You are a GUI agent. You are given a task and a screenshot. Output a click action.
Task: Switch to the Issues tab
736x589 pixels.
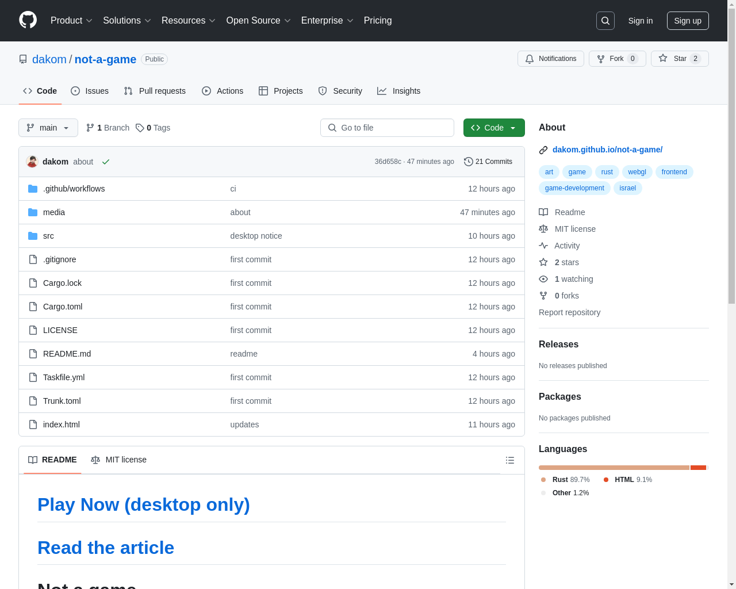[x=90, y=91]
